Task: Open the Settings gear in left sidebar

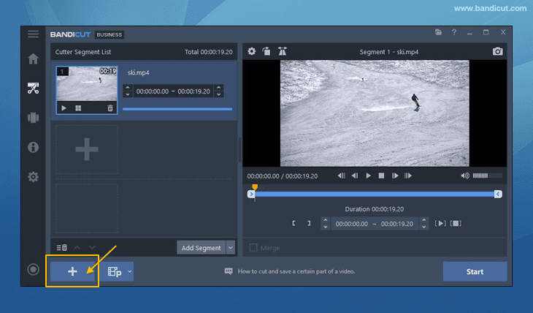Action: pyautogui.click(x=33, y=177)
